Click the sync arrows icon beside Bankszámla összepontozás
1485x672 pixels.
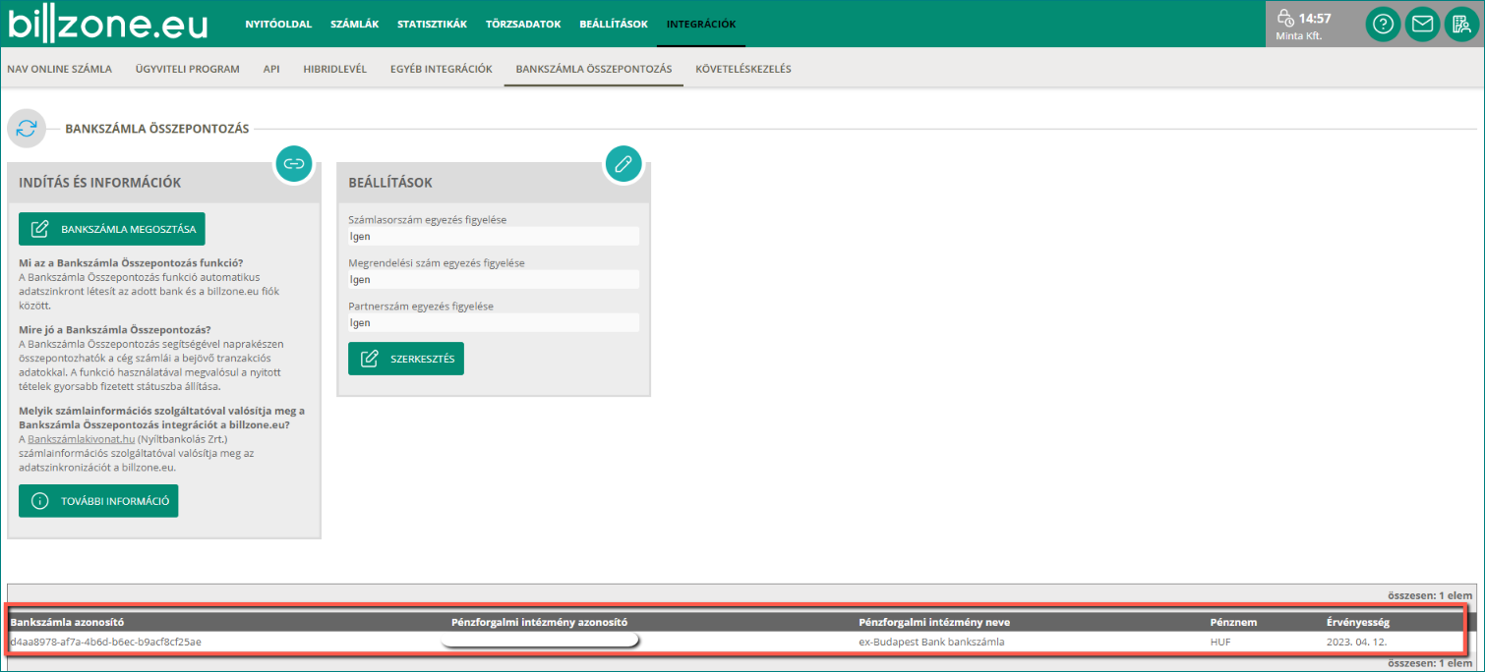pos(27,129)
